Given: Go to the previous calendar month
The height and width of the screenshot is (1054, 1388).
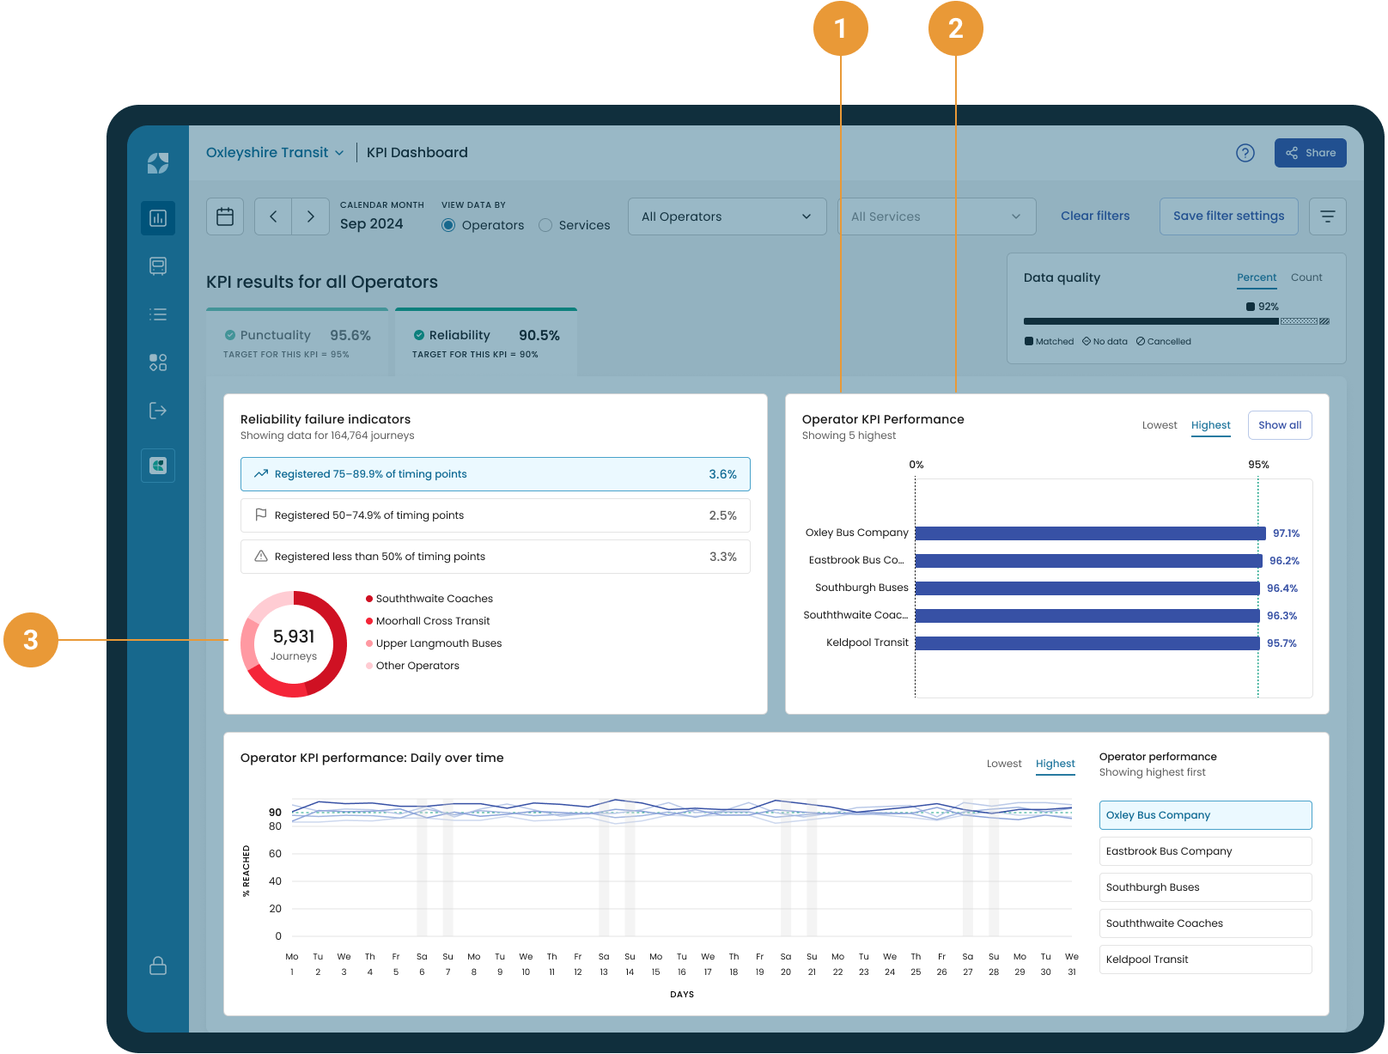Looking at the screenshot, I should (273, 216).
